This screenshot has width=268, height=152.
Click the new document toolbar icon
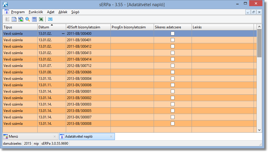[14, 19]
